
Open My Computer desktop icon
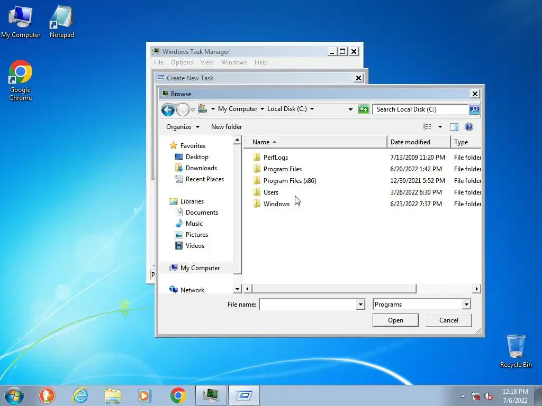21,21
